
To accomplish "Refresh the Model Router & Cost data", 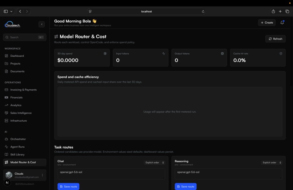I will [276, 39].
